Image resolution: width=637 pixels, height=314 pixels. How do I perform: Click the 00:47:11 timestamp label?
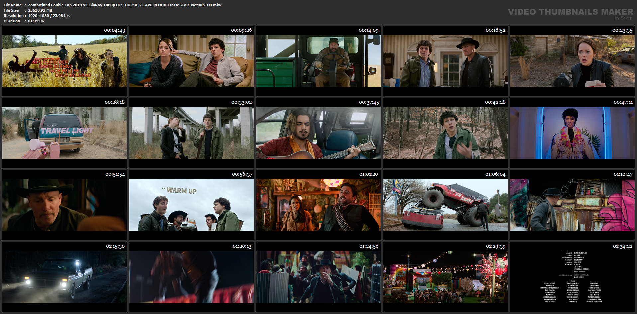[x=623, y=102]
